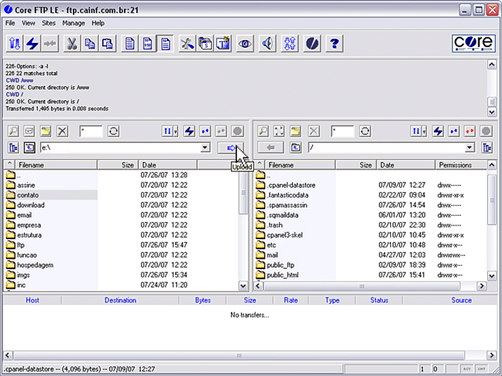Image resolution: width=502 pixels, height=376 pixels.
Task: Sort remote list by Permissions column
Action: click(x=461, y=165)
